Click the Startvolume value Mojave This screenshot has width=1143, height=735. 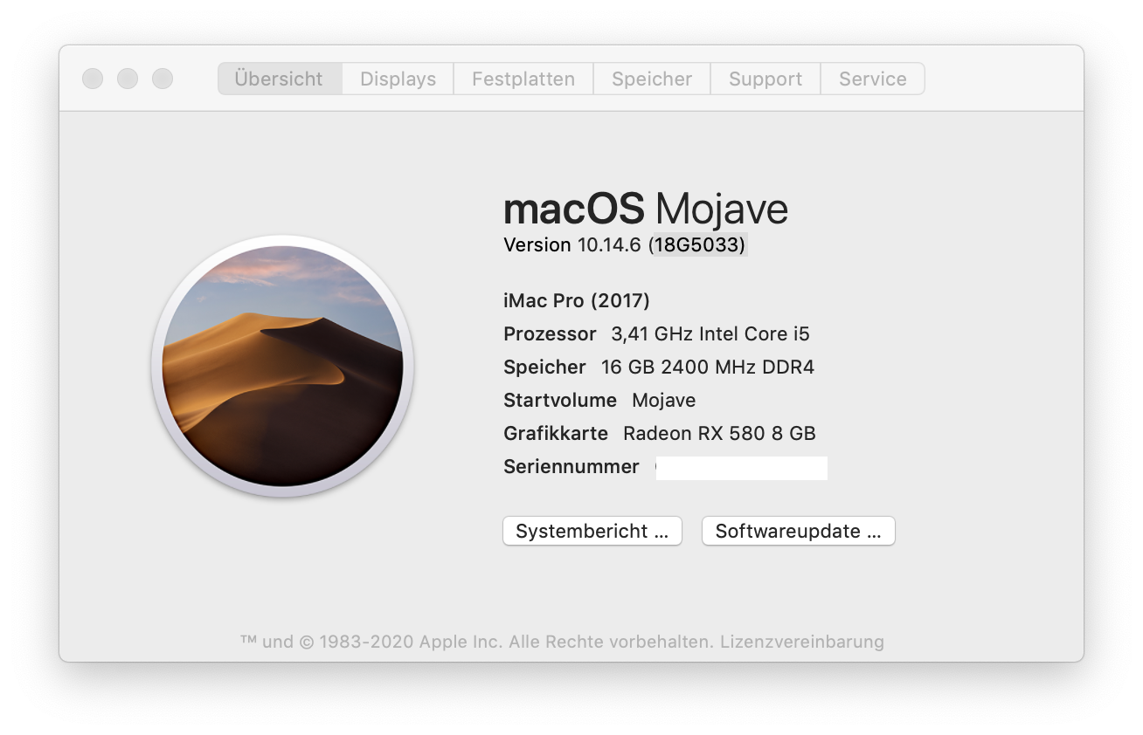(x=664, y=401)
